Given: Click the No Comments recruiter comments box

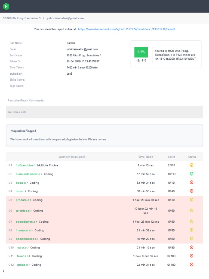Looking at the screenshot, I should [104, 112].
